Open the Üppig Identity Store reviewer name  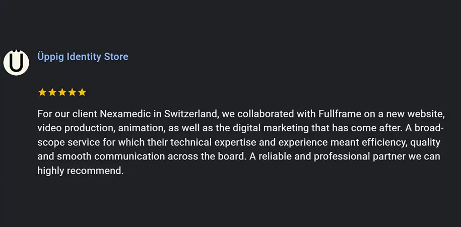(x=83, y=56)
